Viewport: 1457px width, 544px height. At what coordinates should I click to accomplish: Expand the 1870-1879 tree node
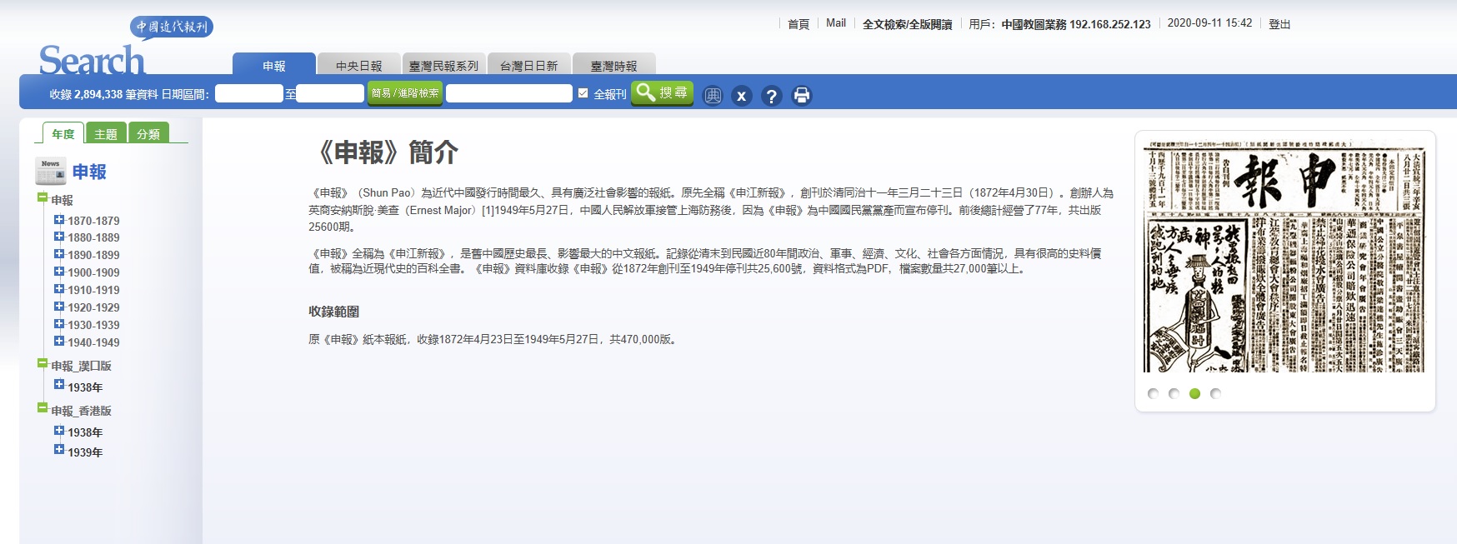point(59,220)
